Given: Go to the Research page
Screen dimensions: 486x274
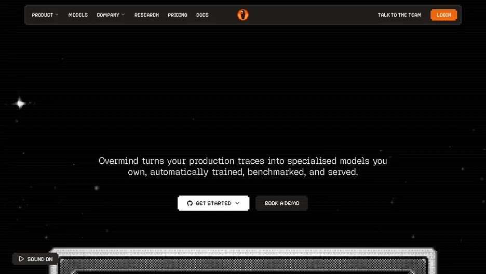Looking at the screenshot, I should [146, 15].
